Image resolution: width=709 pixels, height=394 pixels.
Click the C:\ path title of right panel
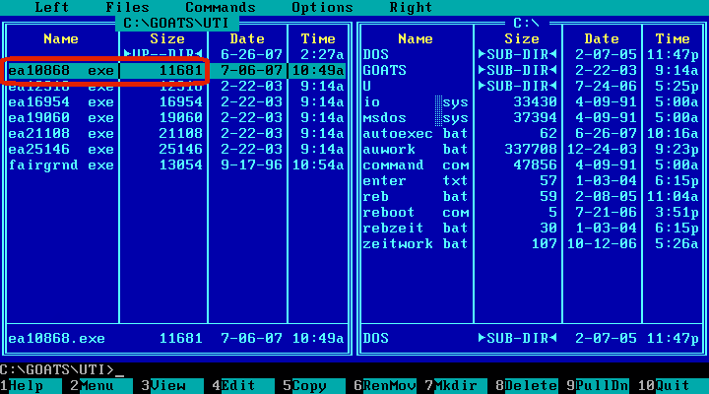pyautogui.click(x=526, y=23)
